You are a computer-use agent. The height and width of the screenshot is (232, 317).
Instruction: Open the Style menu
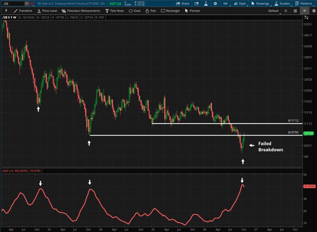click(240, 4)
